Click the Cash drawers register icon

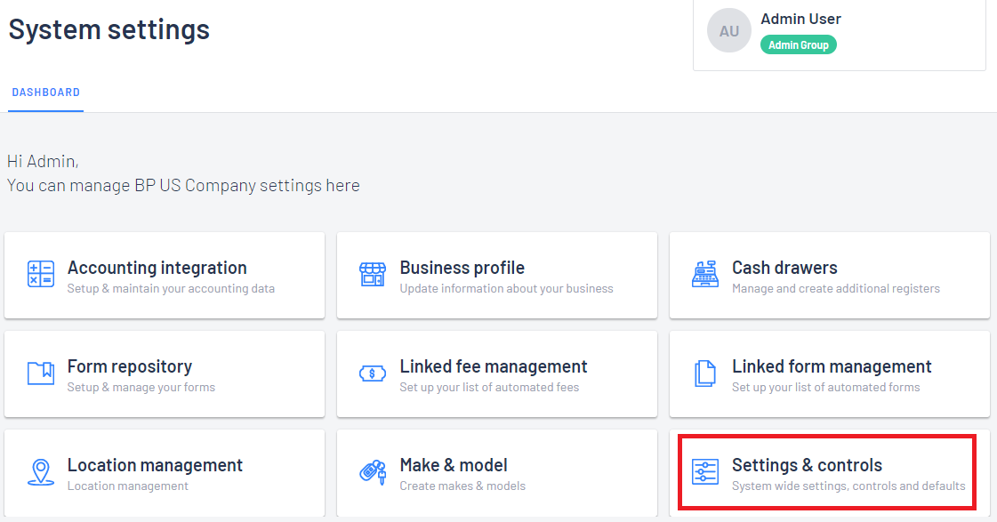pyautogui.click(x=705, y=274)
